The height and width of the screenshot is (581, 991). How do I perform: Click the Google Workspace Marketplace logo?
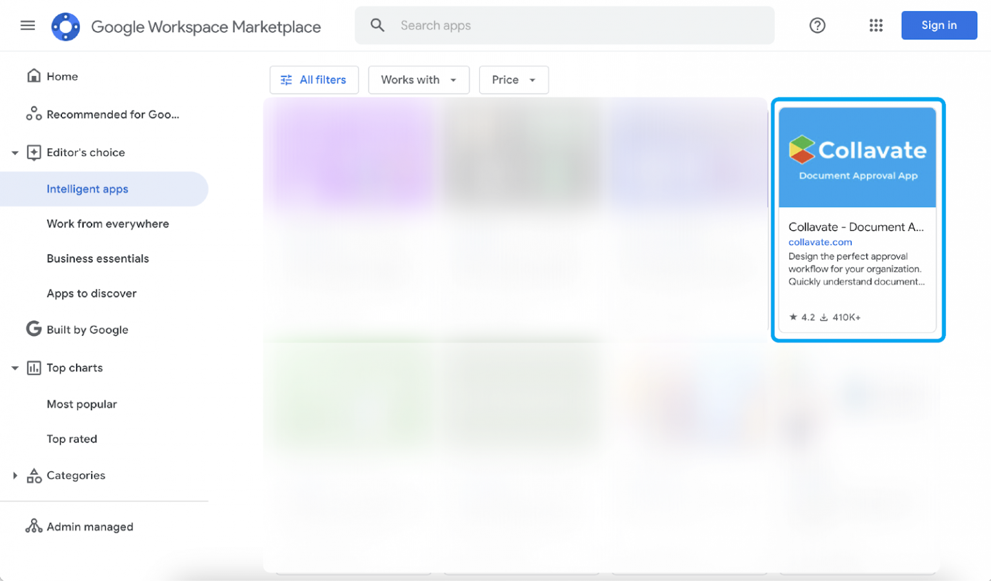coord(66,25)
